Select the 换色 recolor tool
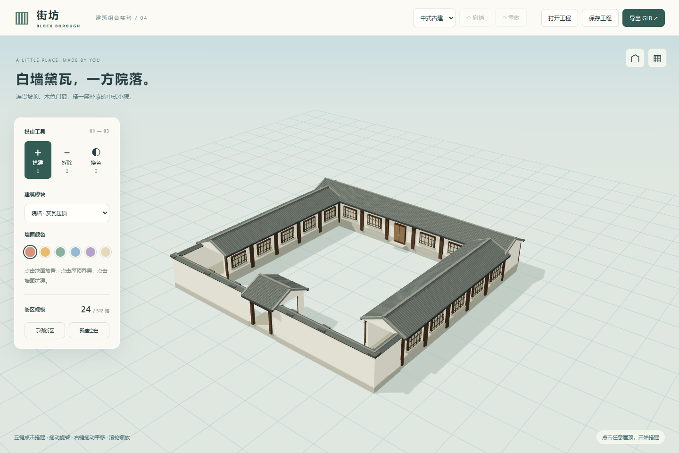679x453 pixels. 96,160
